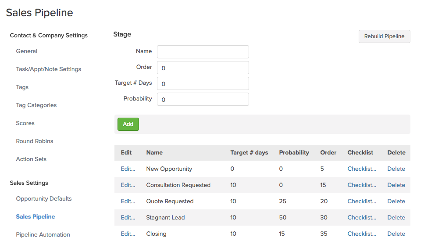Screen dimensions: 424x241
Task: Open the Scores settings page
Action: pos(25,123)
